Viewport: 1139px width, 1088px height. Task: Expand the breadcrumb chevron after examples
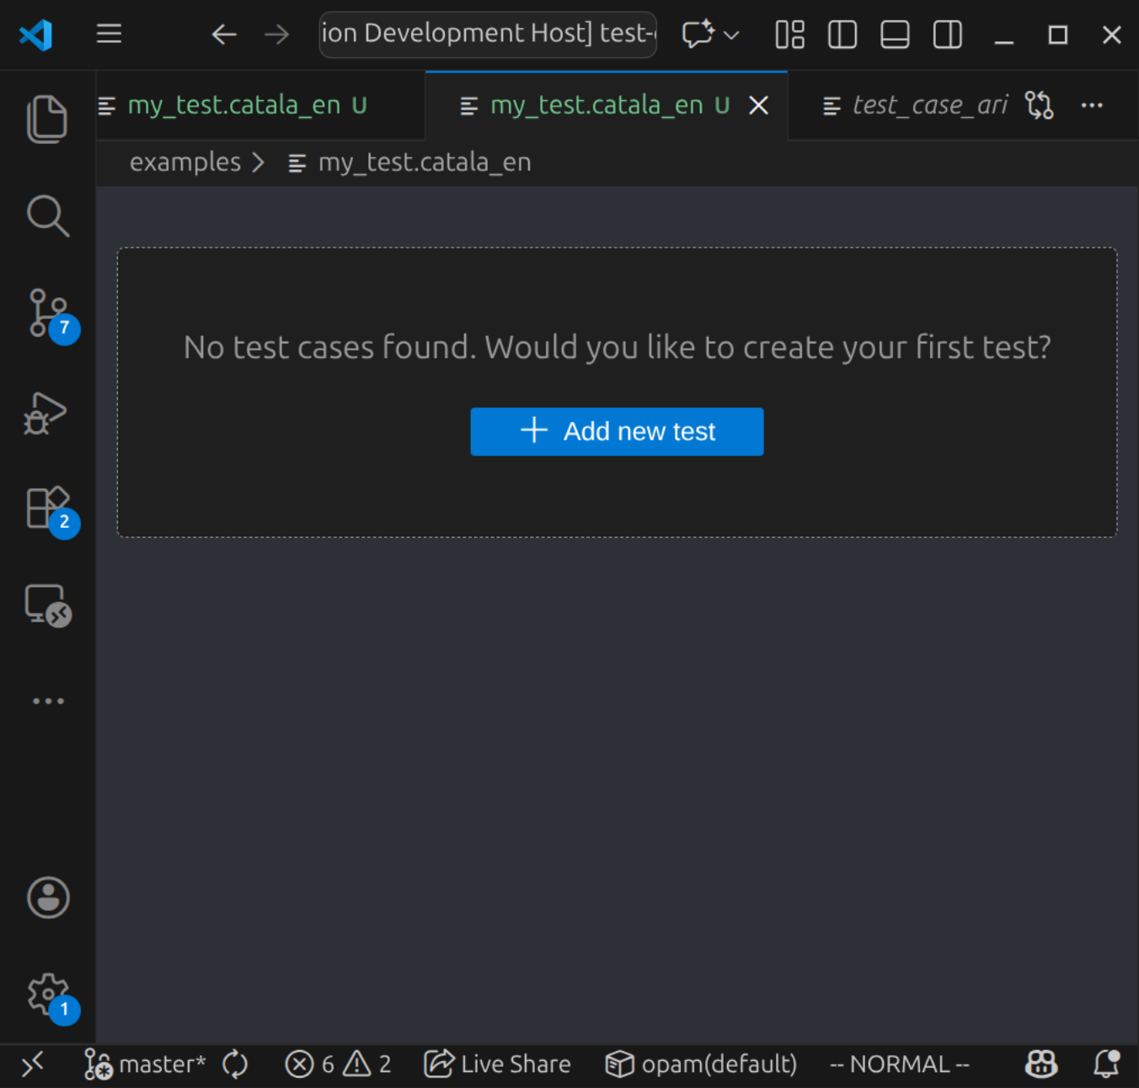point(259,162)
